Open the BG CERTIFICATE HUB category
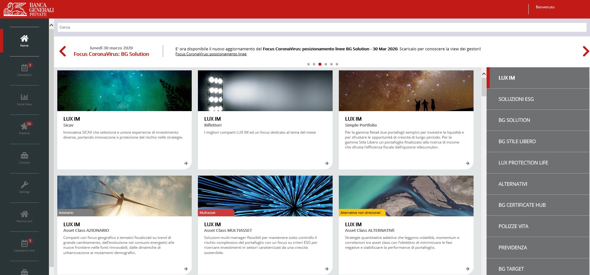 538,205
